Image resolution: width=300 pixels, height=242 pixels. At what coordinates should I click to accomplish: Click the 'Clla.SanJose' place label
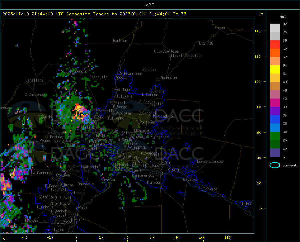[166, 51]
